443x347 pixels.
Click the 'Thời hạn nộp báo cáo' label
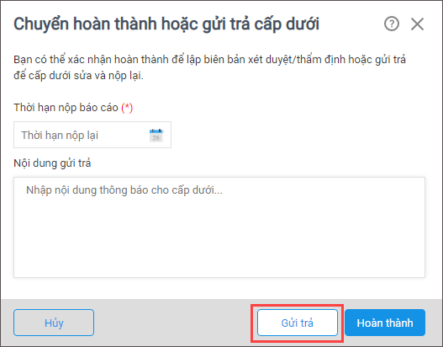tap(66, 108)
